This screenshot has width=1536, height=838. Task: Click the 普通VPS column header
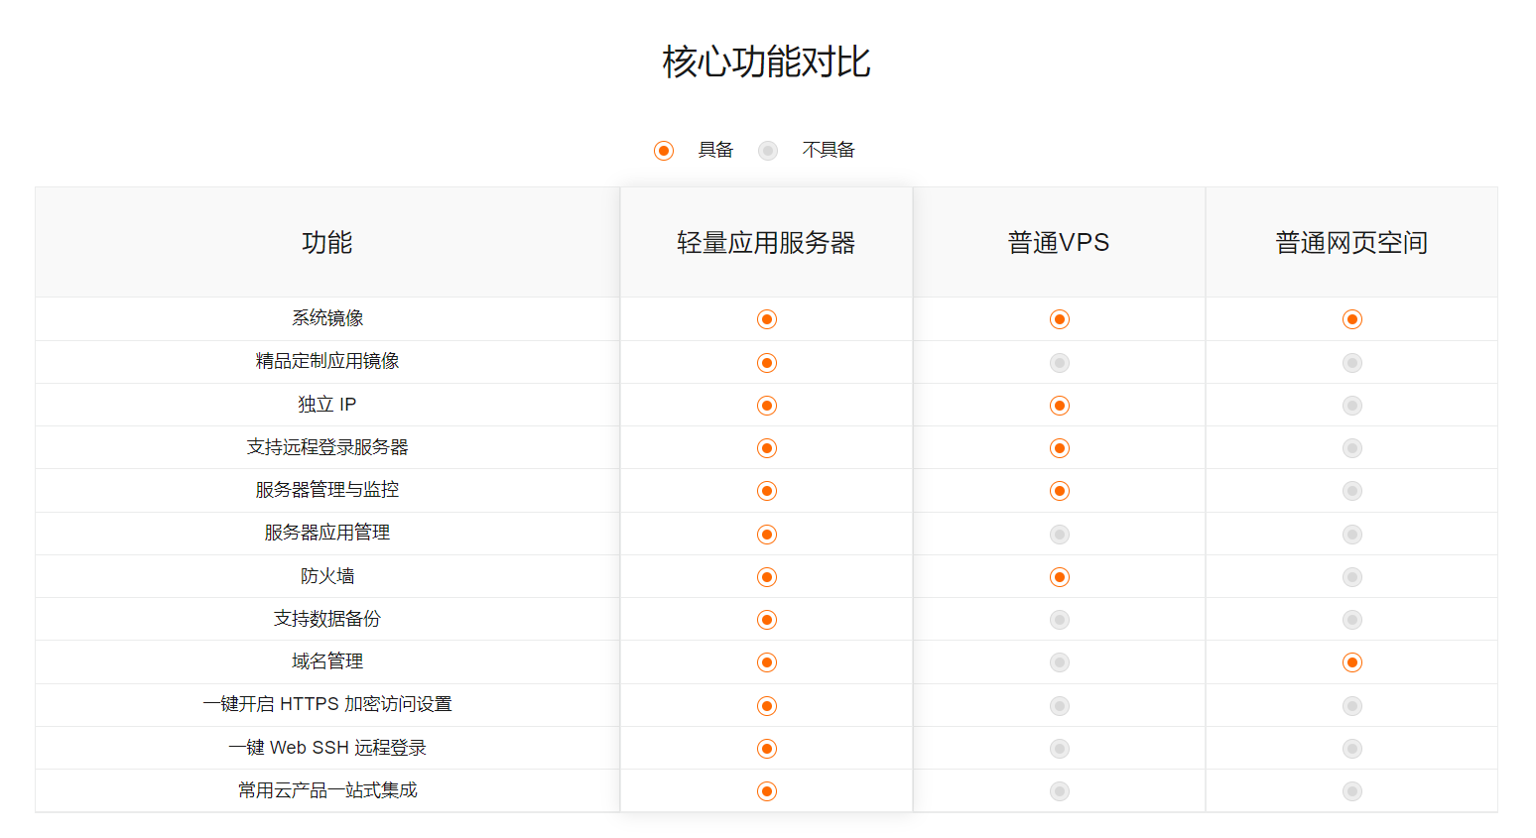pos(1059,243)
